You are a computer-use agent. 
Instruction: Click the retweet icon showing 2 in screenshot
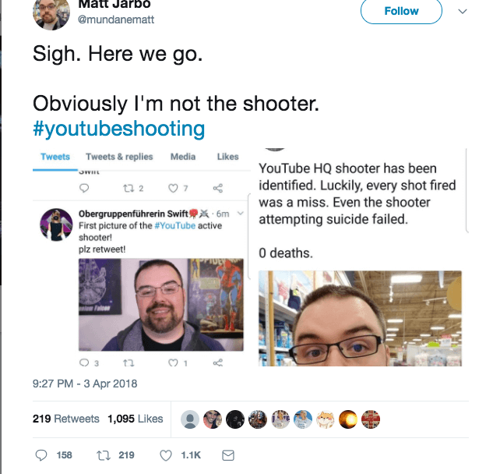click(x=129, y=189)
